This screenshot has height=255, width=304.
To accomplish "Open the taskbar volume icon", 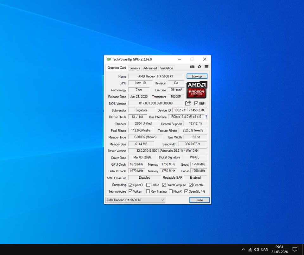I will (256, 249).
